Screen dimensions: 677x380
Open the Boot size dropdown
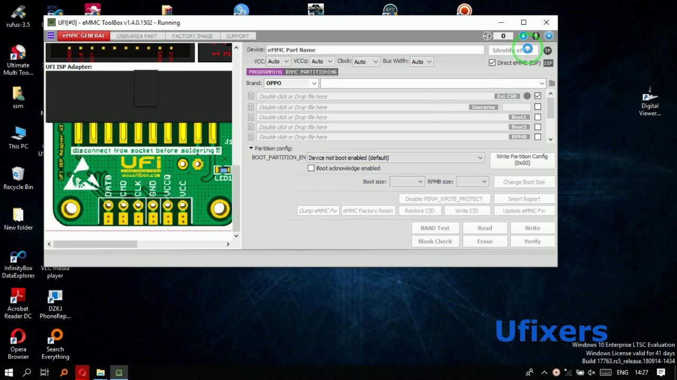point(407,182)
